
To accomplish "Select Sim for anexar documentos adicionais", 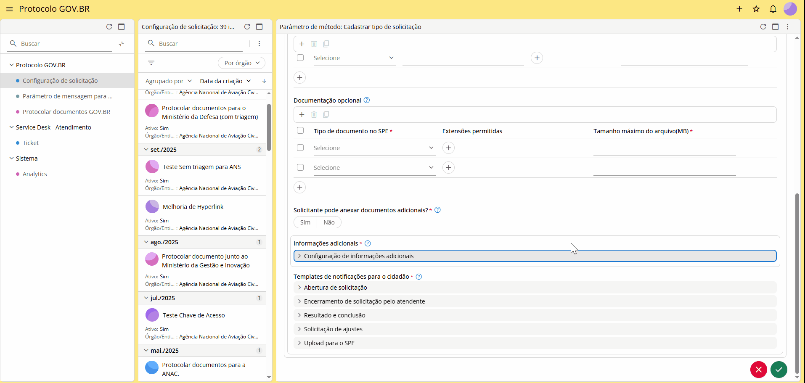I will [305, 222].
